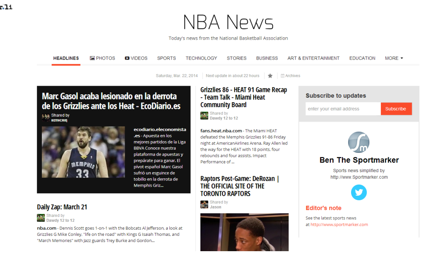Click the DeRozan video thumbnail
The width and height of the screenshot is (424, 276).
[x=244, y=232]
